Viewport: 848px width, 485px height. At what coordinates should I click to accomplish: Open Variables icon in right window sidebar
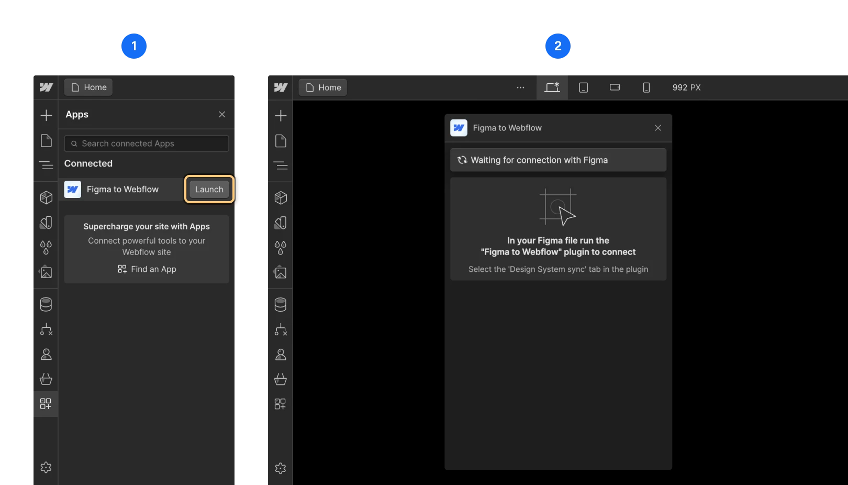click(281, 223)
